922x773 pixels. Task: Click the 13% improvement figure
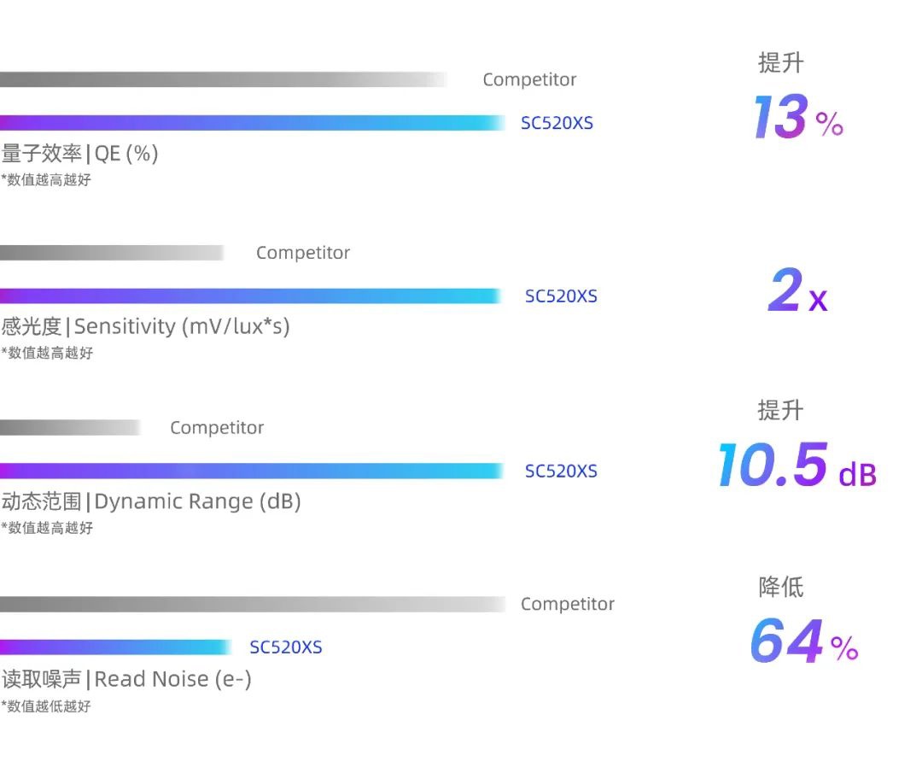[798, 116]
